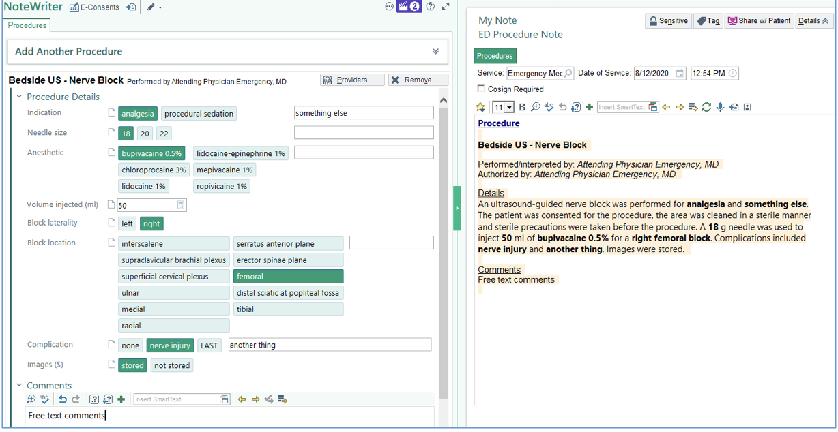Open the purple clapperboard icon with 2
The height and width of the screenshot is (432, 838).
tap(409, 7)
